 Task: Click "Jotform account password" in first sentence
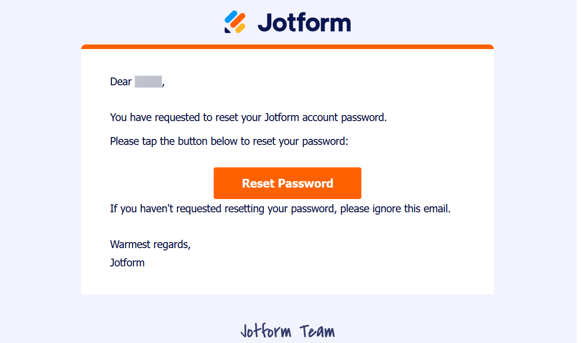coord(325,117)
